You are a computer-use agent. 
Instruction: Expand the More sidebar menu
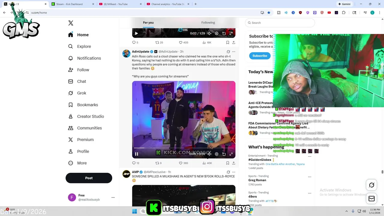tap(77, 163)
